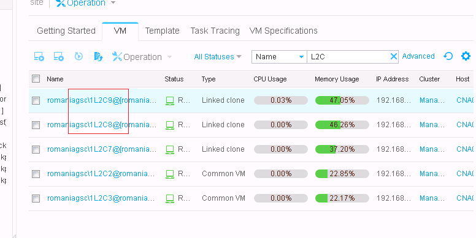Open VM romaniagsc\1L2C2 link
476x238 pixels.
point(101,174)
